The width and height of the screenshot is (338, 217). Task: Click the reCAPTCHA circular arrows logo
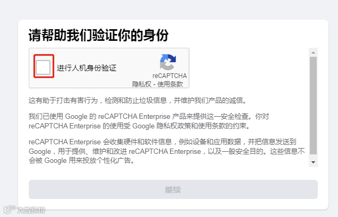168,62
